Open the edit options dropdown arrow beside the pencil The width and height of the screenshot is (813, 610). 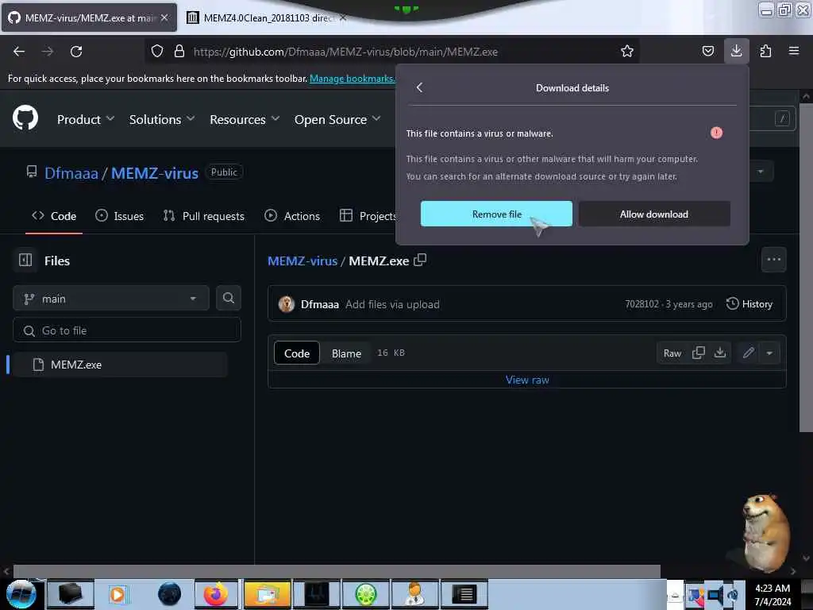pos(769,353)
